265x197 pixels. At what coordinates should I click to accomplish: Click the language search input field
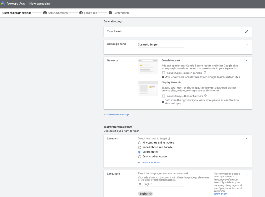(x=161, y=185)
